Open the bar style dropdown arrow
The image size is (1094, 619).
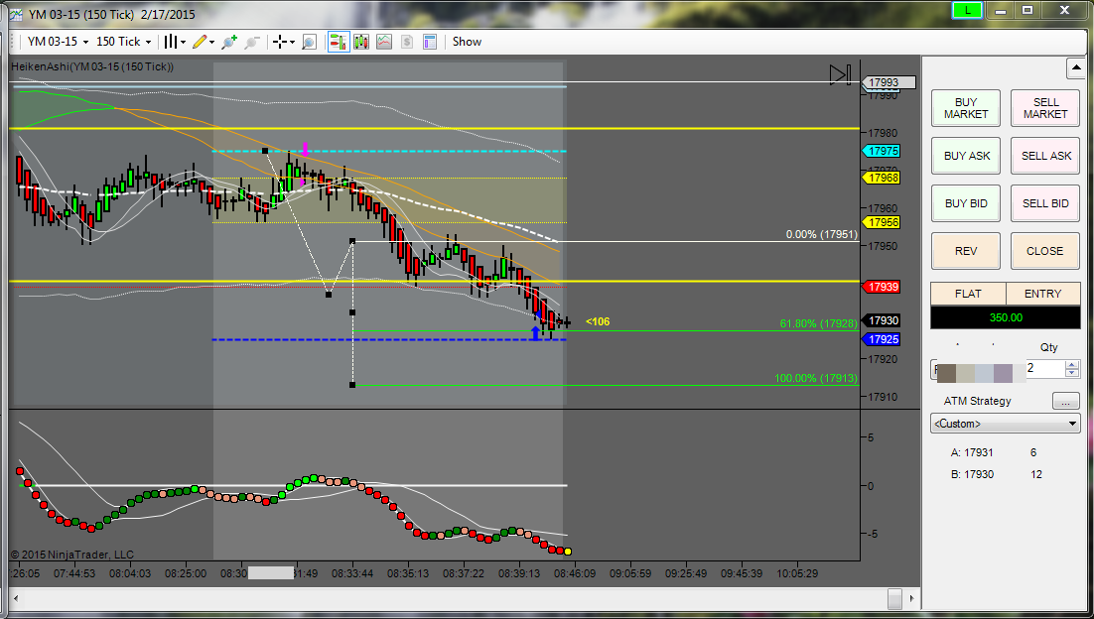click(184, 43)
